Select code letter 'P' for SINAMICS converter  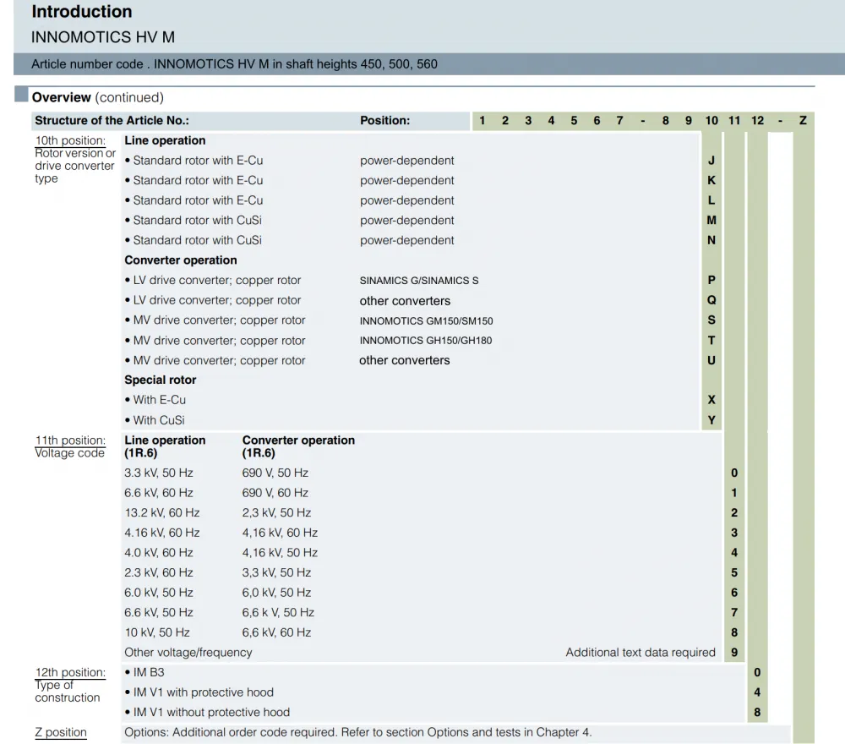(711, 281)
